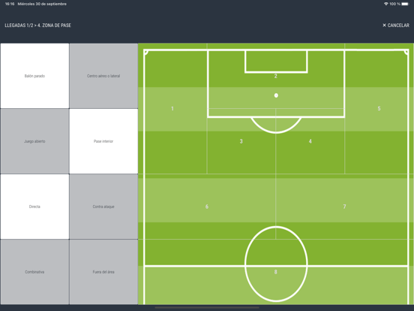Tap the battery indicator icon
This screenshot has width=414, height=311.
405,4
